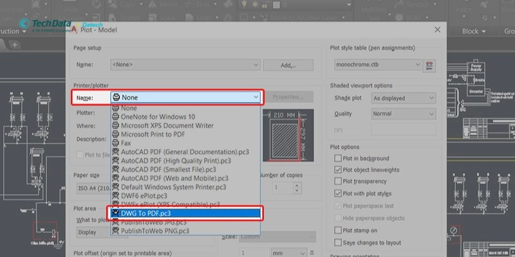Select OneNote for Windows 10 printer
The height and width of the screenshot is (257, 515).
point(185,117)
